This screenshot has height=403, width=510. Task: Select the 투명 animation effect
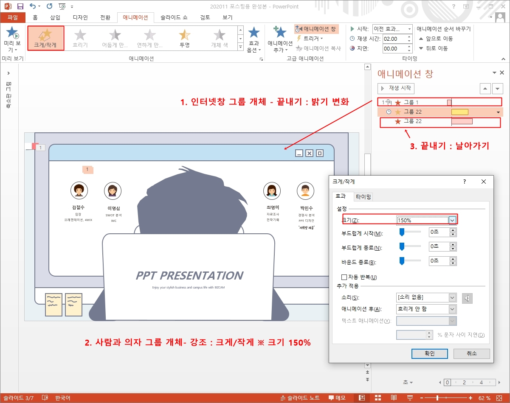pos(185,39)
